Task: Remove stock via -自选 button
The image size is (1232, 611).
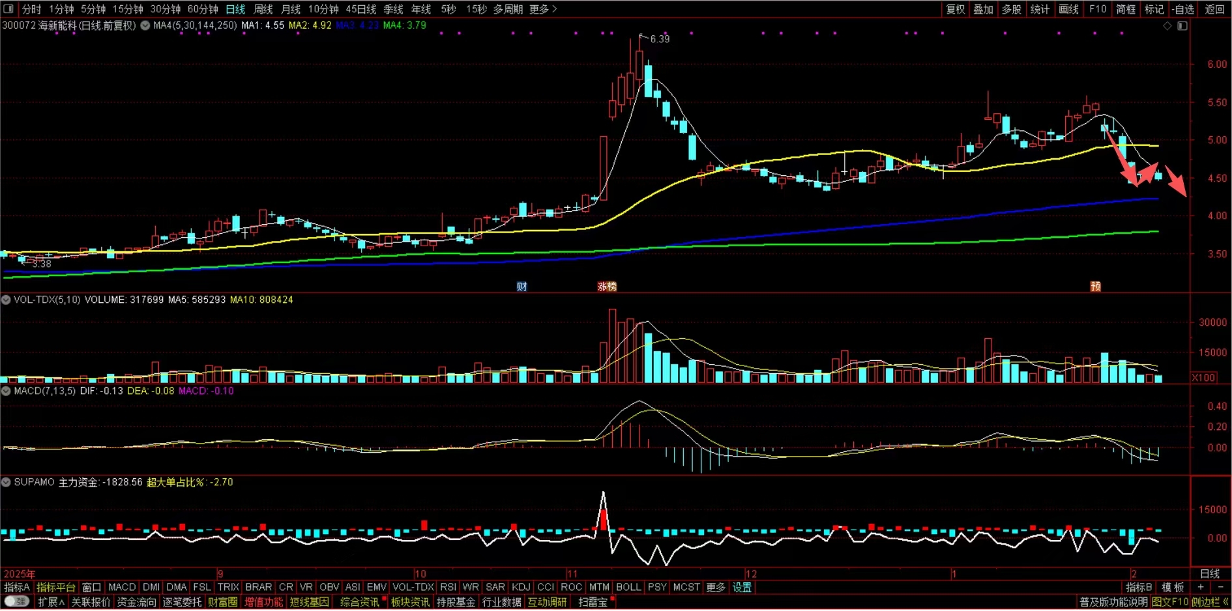Action: pos(1182,9)
